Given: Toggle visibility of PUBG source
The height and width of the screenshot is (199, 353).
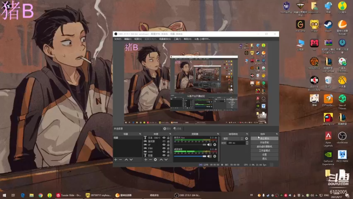Looking at the screenshot, I should pyautogui.click(x=164, y=148).
